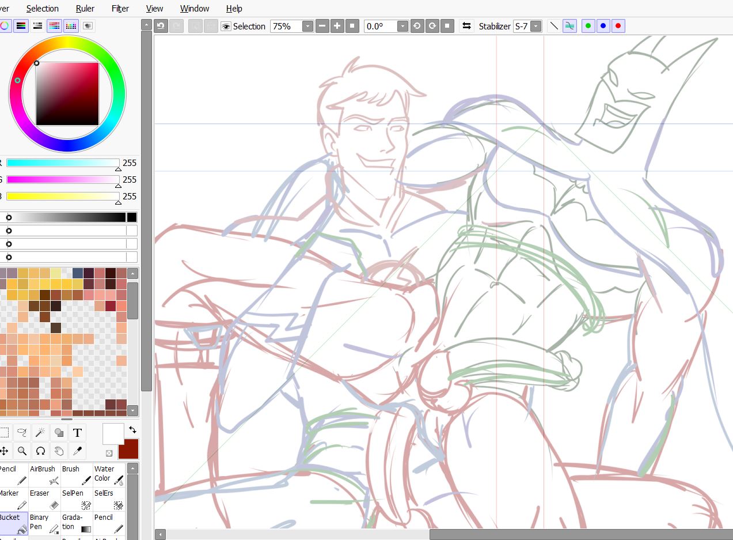The image size is (733, 540).
Task: Expand the Stabilizer S-7 dropdown
Action: (536, 27)
